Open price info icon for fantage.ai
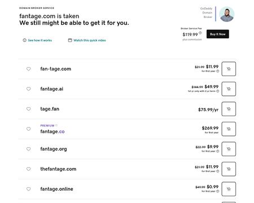Screen dimensions: 254x203 pos(218,91)
